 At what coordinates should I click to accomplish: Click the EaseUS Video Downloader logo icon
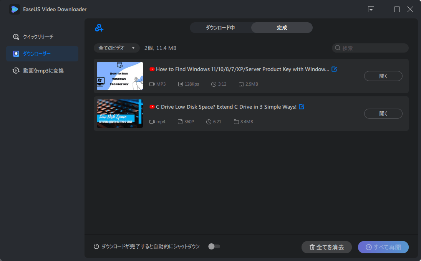click(15, 9)
